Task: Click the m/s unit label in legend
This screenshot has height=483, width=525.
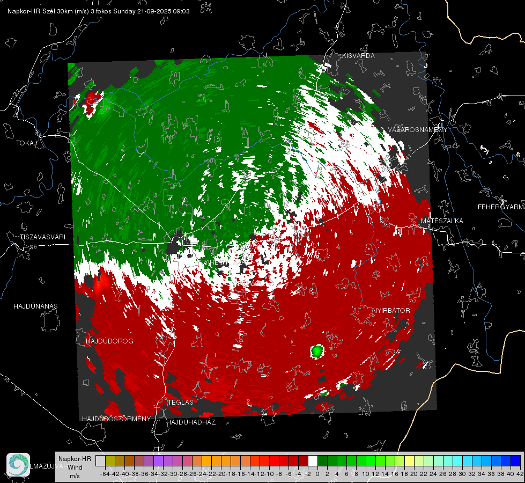Action: tap(75, 476)
